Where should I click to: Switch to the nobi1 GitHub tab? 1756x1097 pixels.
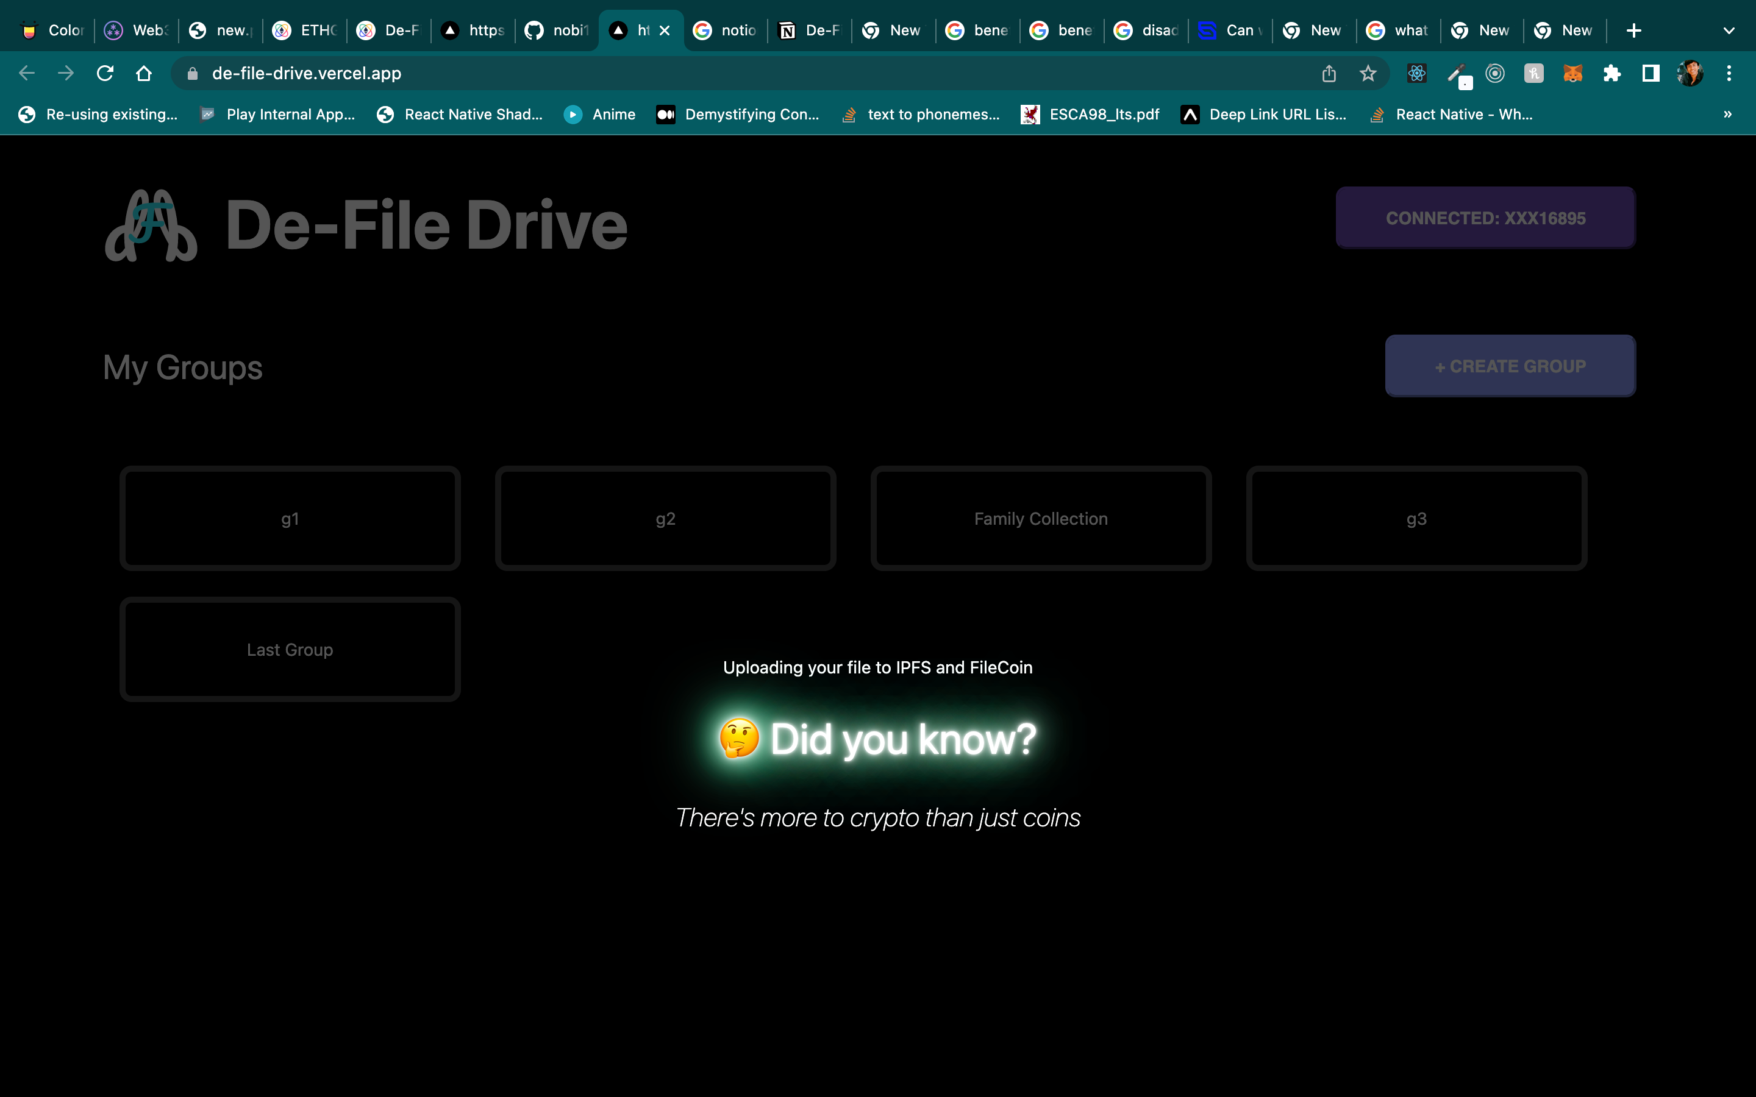558,30
